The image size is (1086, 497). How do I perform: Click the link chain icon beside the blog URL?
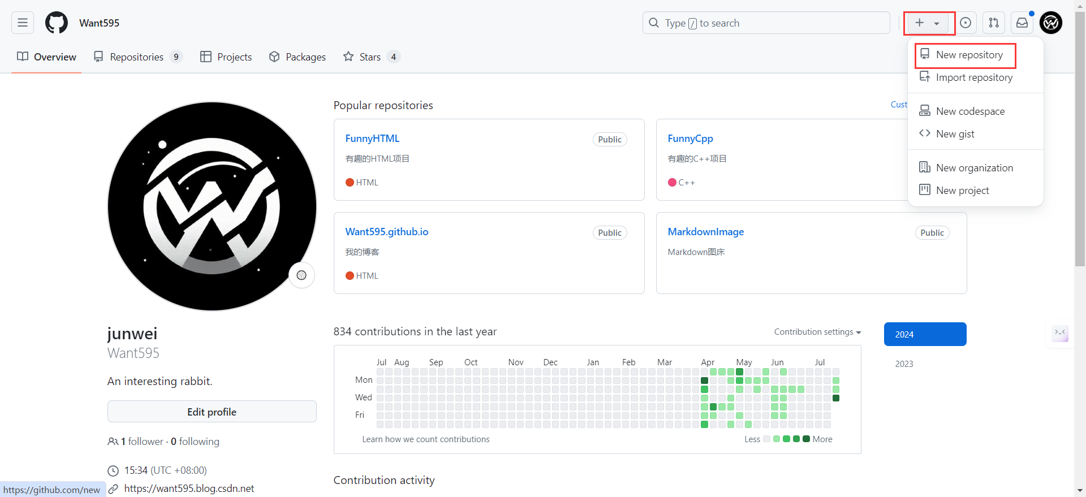pyautogui.click(x=113, y=489)
